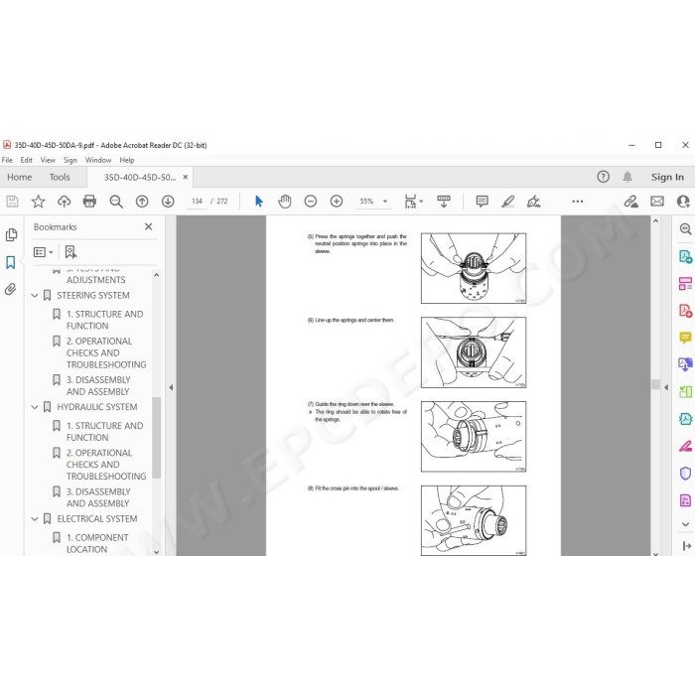Collapse the STEERING SYSTEM bookmark
Viewport: 695px width, 695px height.
click(x=35, y=295)
